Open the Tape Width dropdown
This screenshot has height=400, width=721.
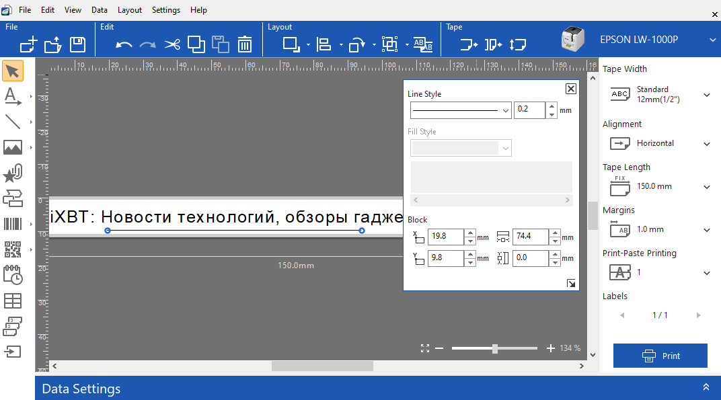(706, 95)
